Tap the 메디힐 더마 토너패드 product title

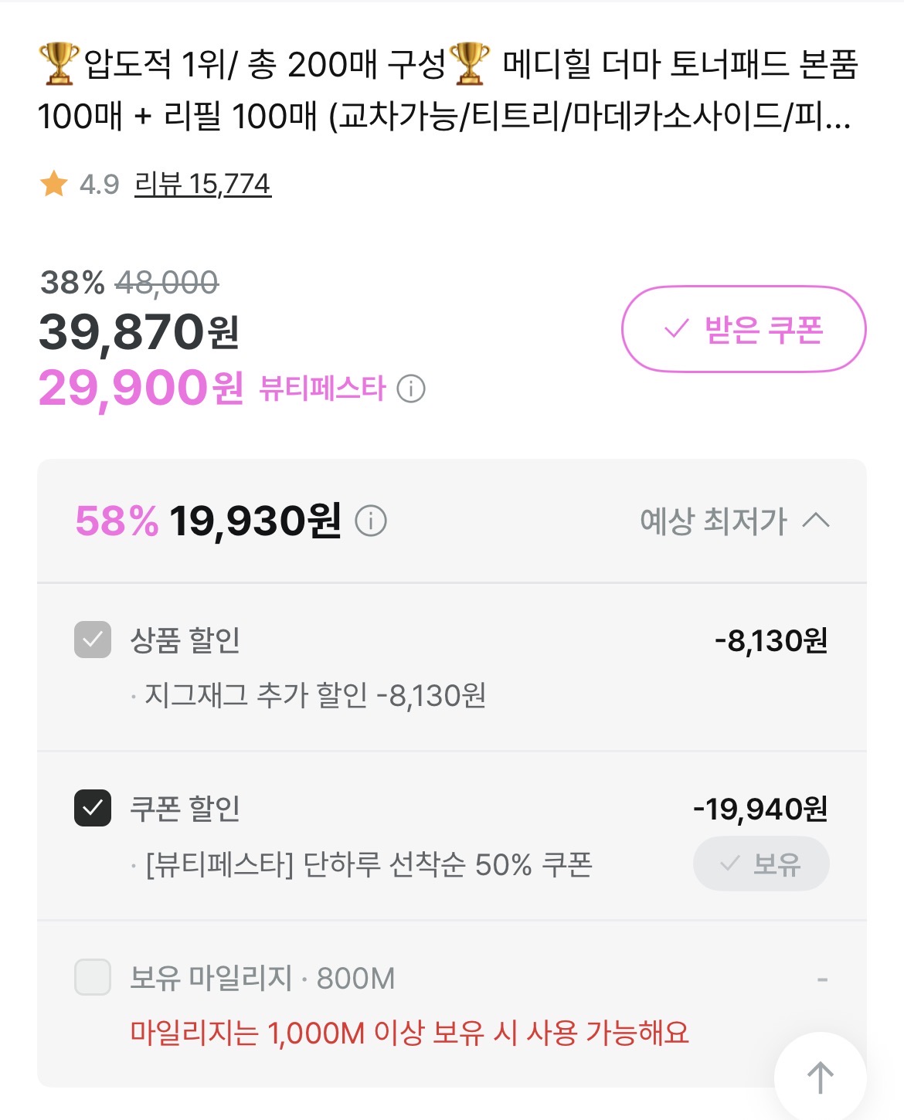[x=680, y=65]
